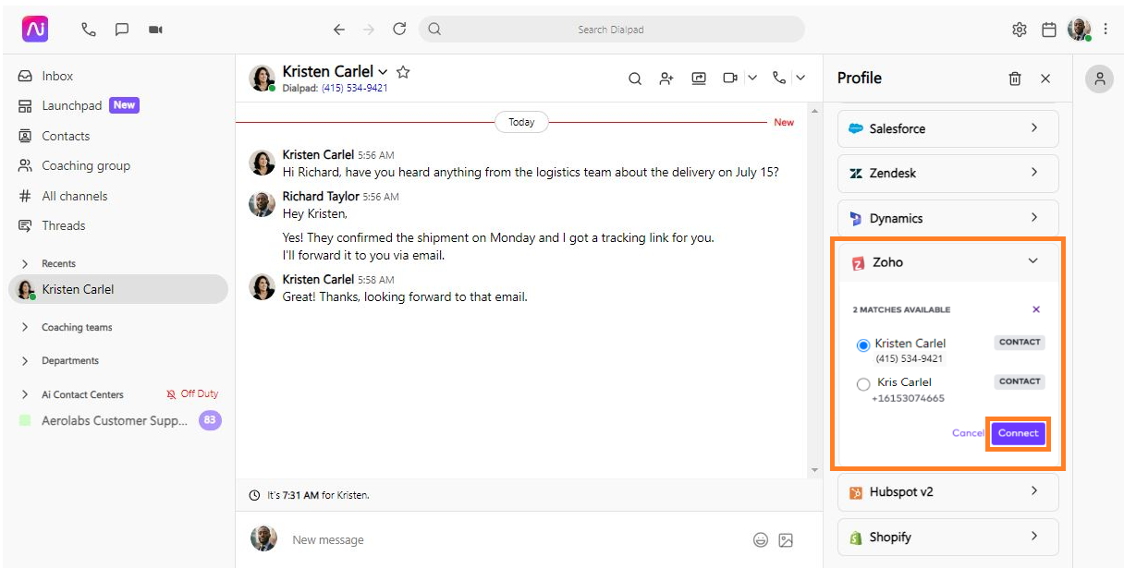Screen dimensions: 1124x568
Task: Star Kristen Carlel as favorite
Action: pos(403,71)
